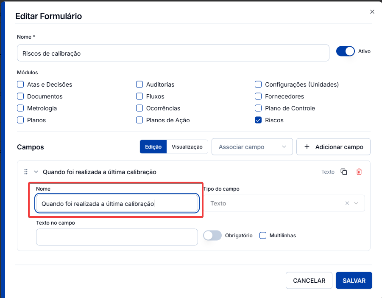This screenshot has width=382, height=298.
Task: Check the Planos module
Action: point(20,120)
